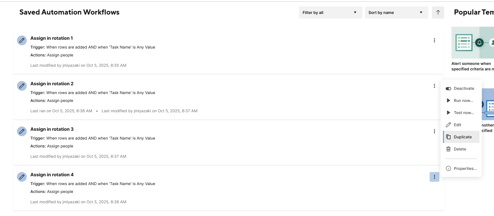Click pencil icon for Assign in rotation 3
This screenshot has height=216, width=494.
(x=22, y=131)
